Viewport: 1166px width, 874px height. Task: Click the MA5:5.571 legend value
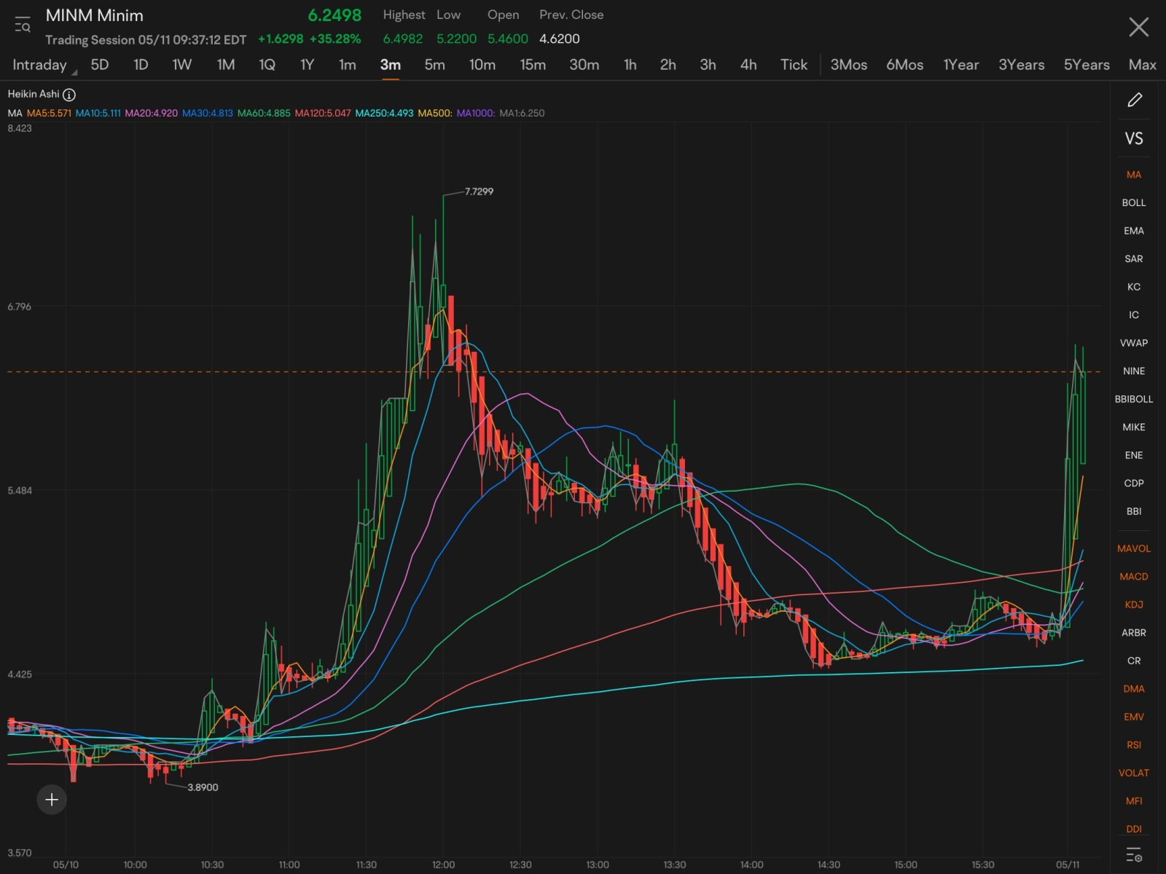click(49, 113)
